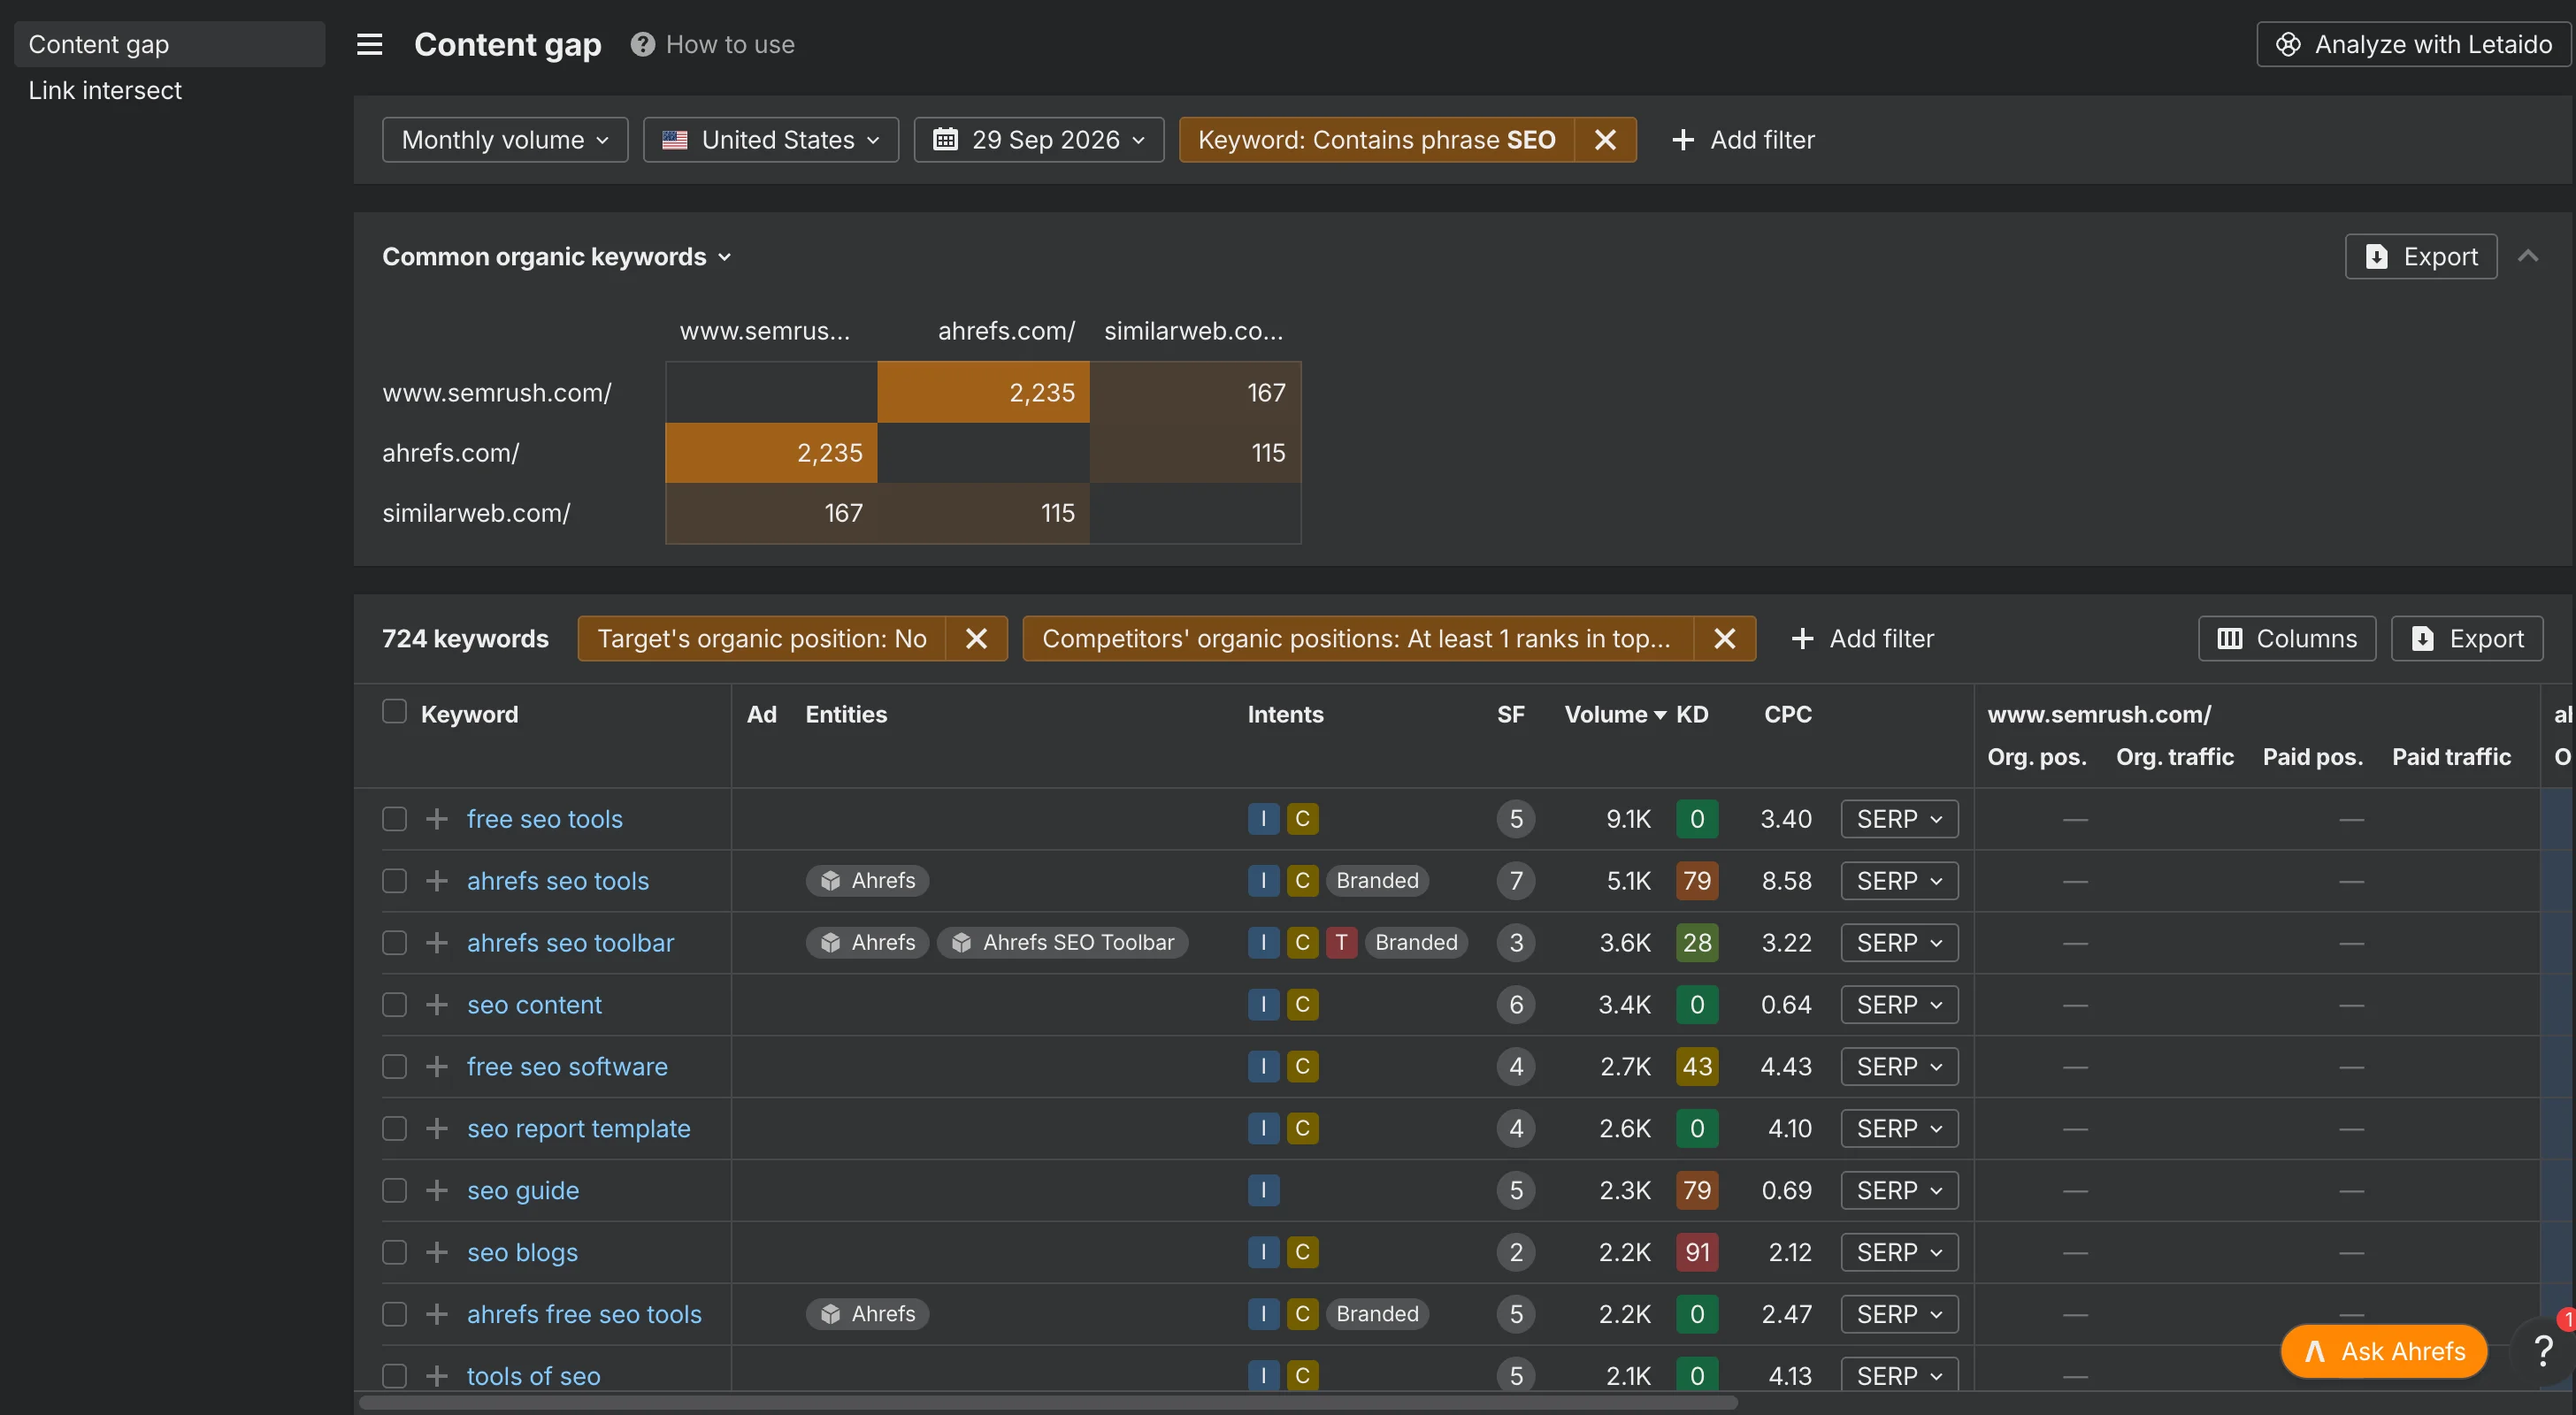Viewport: 2576px width, 1415px height.
Task: Click plus icon next to seo guide
Action: 436,1190
